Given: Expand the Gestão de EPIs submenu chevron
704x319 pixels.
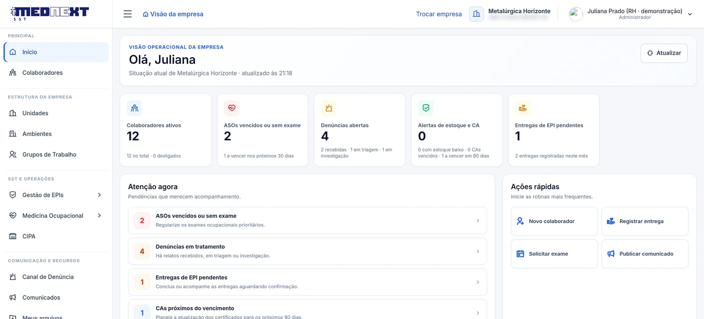Looking at the screenshot, I should 100,195.
